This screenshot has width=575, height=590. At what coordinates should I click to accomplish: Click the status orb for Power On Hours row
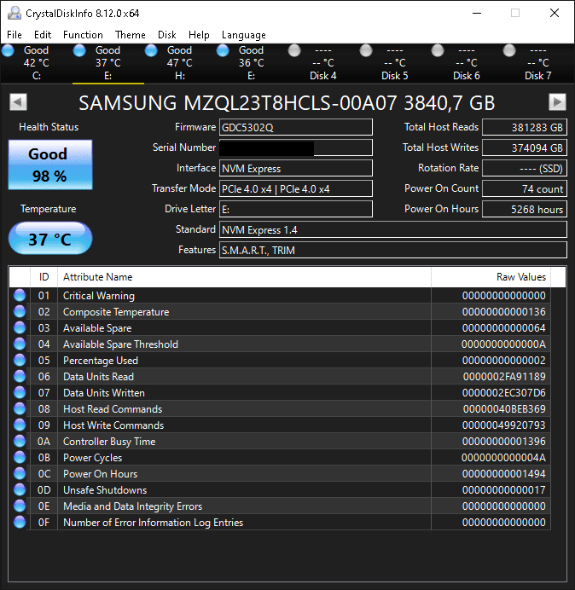tap(20, 473)
